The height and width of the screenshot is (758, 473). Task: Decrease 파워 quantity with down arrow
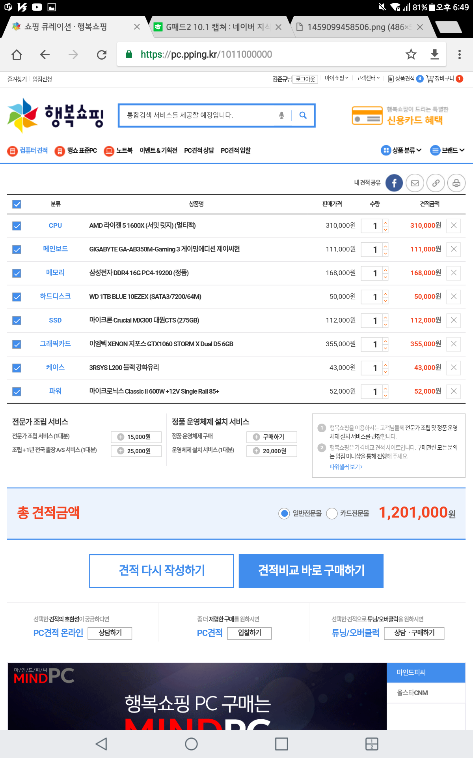[385, 395]
